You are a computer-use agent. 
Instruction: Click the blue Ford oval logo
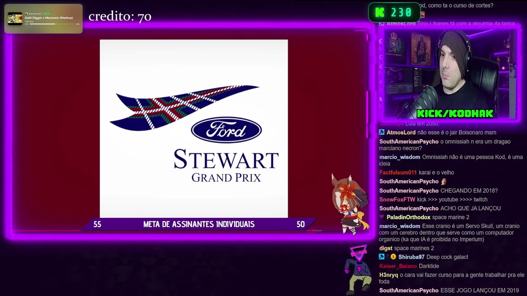click(x=226, y=130)
